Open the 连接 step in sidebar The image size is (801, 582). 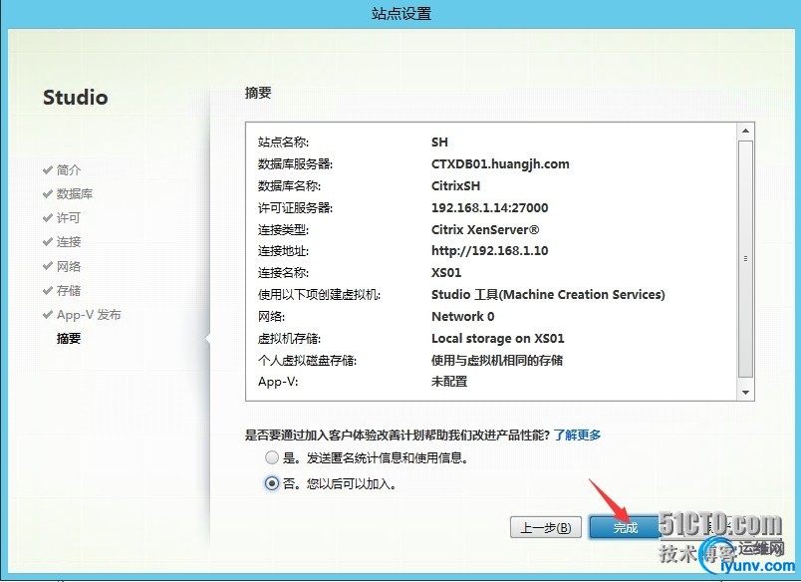(69, 242)
